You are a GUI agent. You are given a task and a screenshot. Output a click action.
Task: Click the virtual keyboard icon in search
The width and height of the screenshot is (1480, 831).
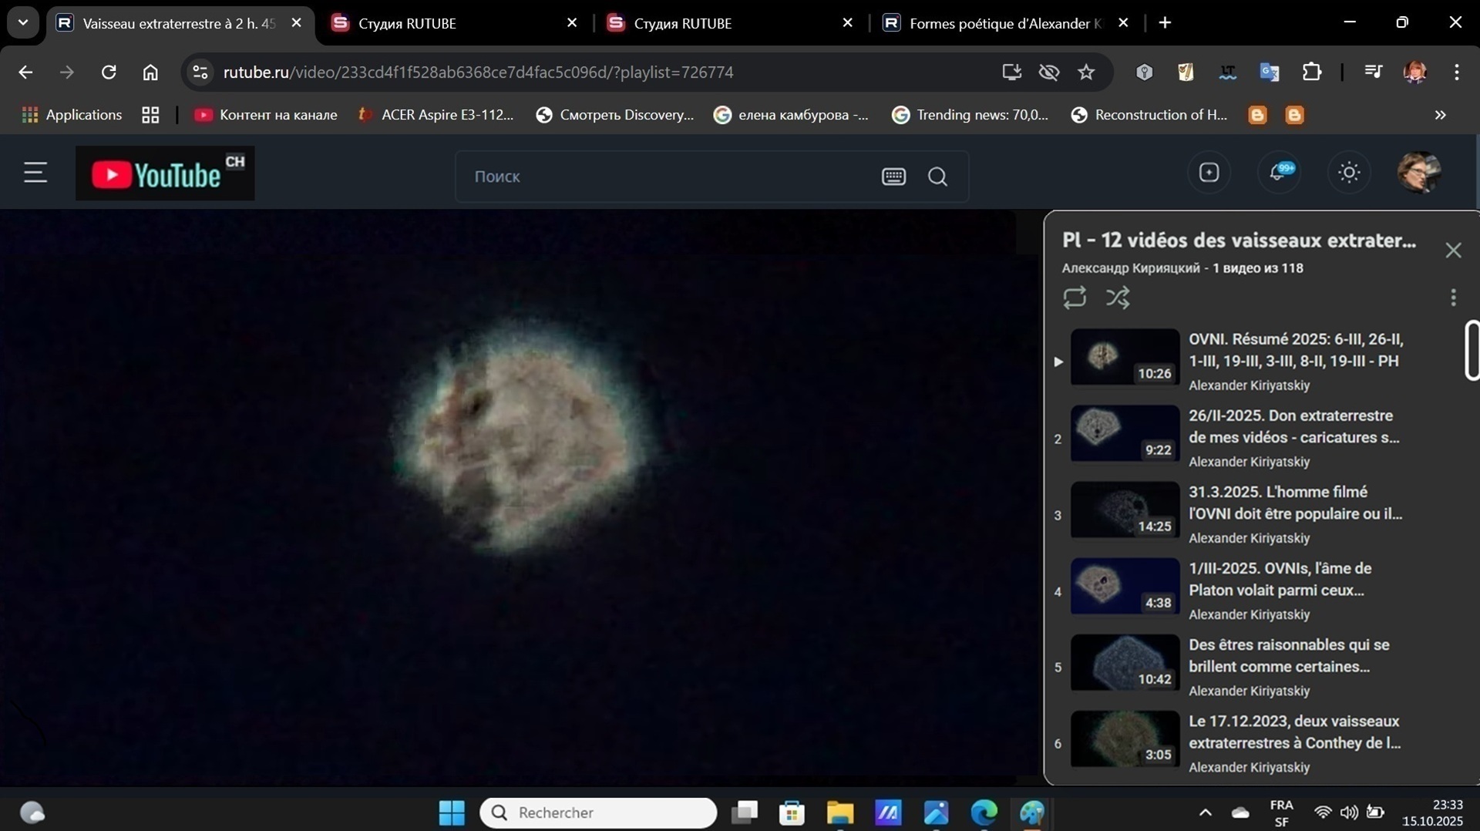[893, 177]
